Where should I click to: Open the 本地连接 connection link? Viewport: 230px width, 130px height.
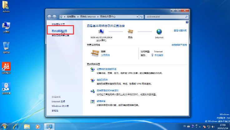click(159, 55)
